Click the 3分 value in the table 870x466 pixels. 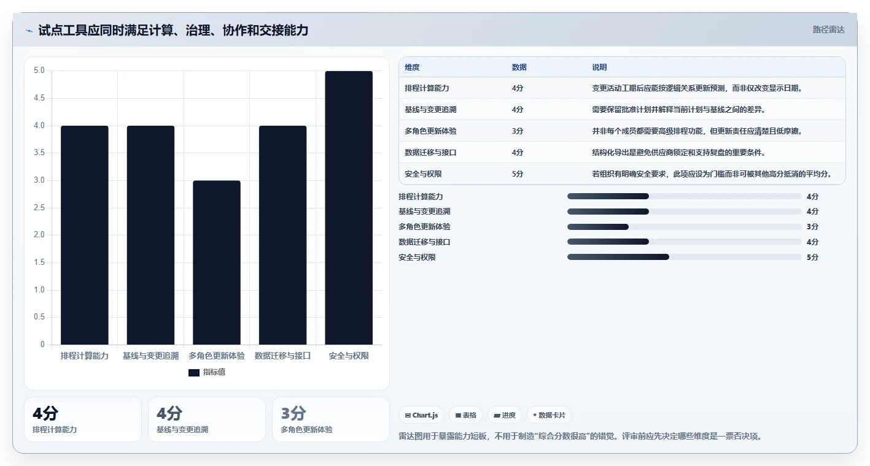click(x=518, y=131)
